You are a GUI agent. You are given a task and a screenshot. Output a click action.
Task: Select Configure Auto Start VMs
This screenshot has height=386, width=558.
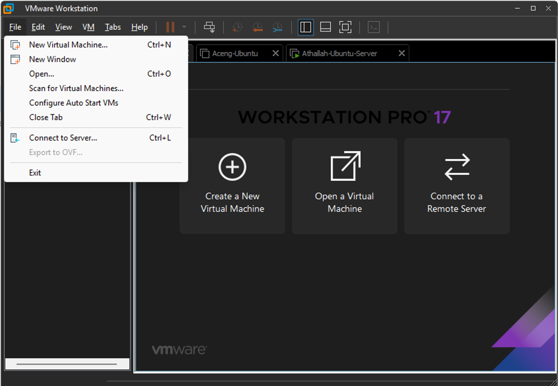[96, 103]
